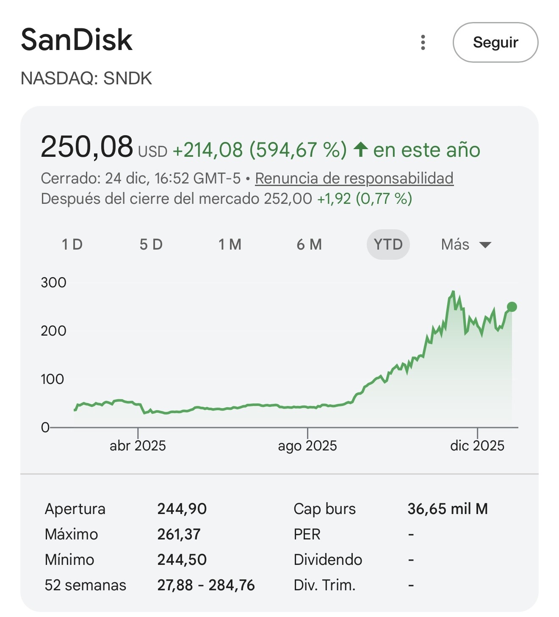This screenshot has width=559, height=617.
Task: Expand the Más range dropdown
Action: [x=466, y=245]
